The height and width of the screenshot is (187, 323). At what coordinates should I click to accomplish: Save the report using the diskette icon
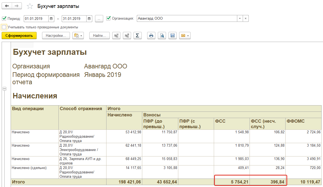tap(172, 36)
